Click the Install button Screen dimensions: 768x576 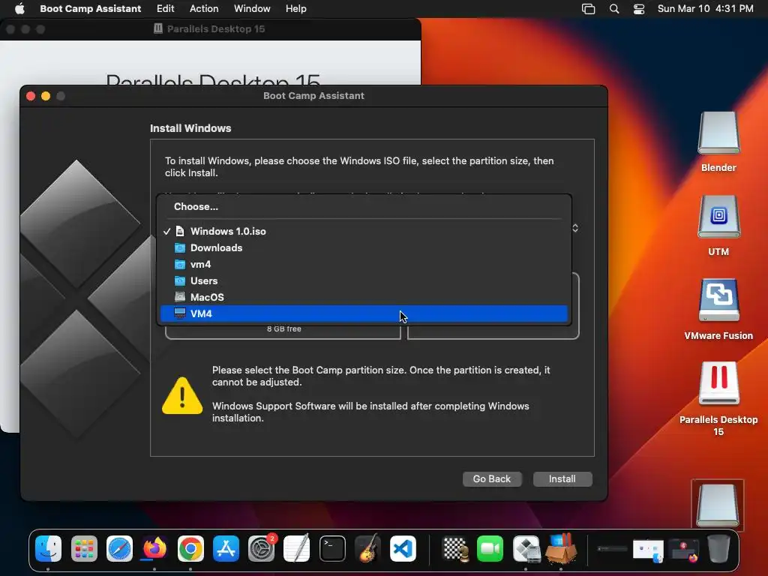[x=562, y=479]
